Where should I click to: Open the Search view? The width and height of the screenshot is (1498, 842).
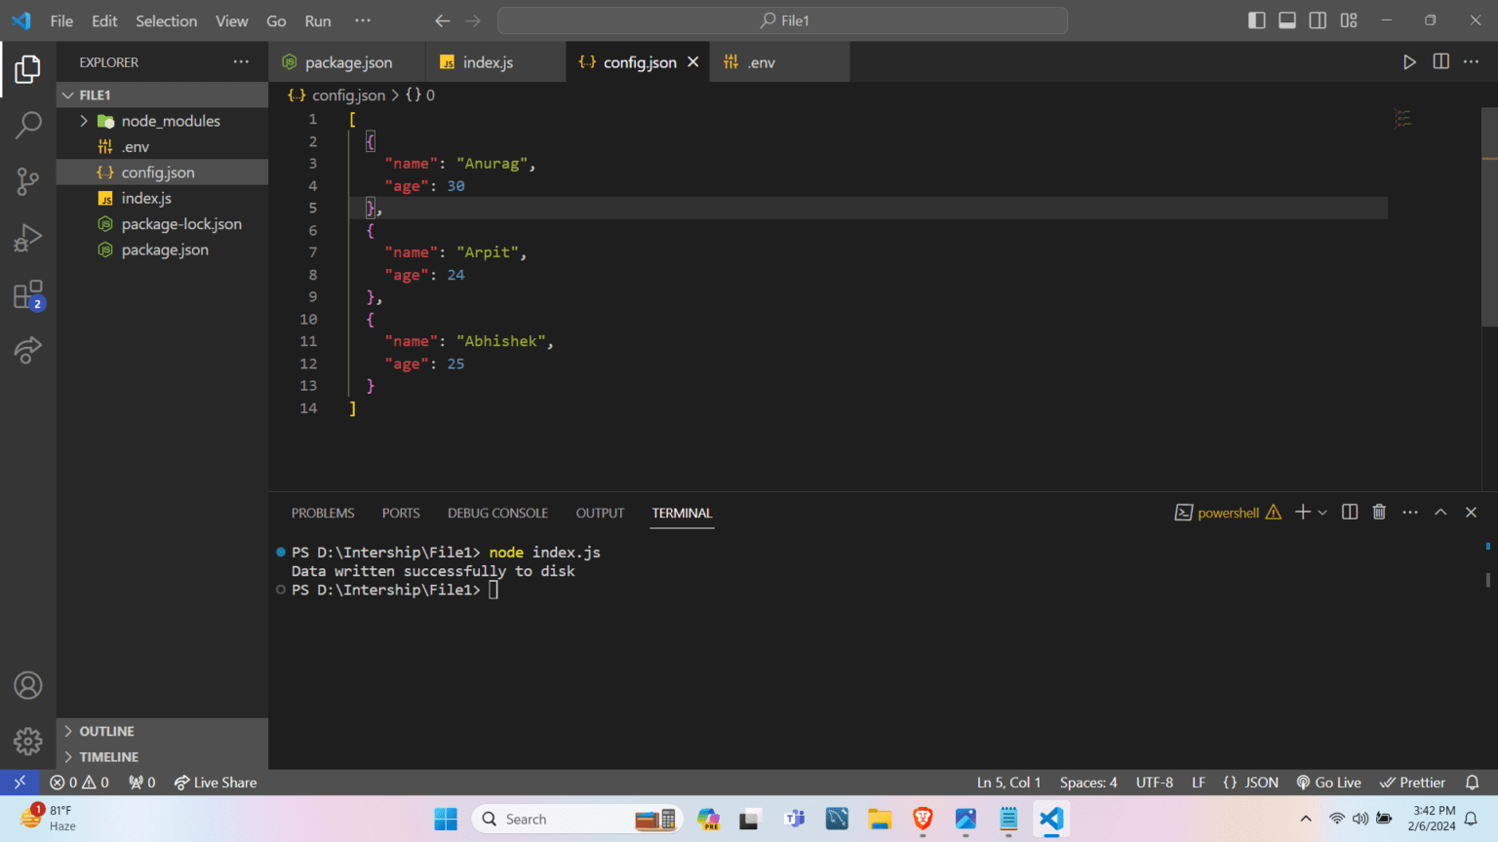[x=29, y=125]
